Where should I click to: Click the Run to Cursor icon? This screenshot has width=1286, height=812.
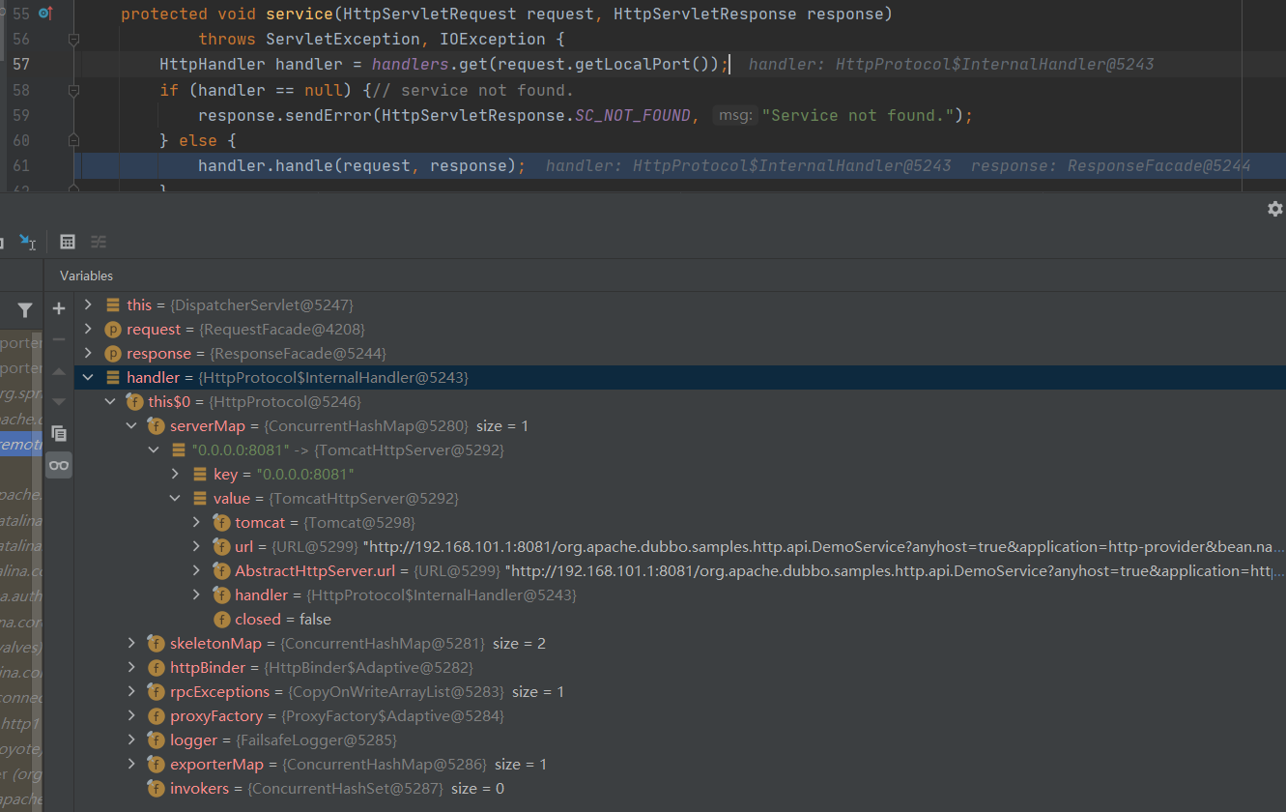pos(27,242)
